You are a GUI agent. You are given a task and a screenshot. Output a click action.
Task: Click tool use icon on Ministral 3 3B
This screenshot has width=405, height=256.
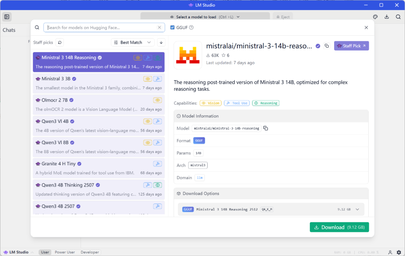click(x=157, y=79)
